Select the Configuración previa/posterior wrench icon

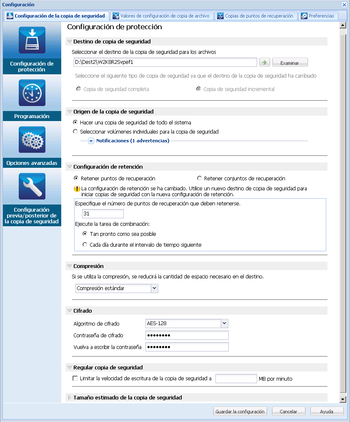click(x=32, y=186)
